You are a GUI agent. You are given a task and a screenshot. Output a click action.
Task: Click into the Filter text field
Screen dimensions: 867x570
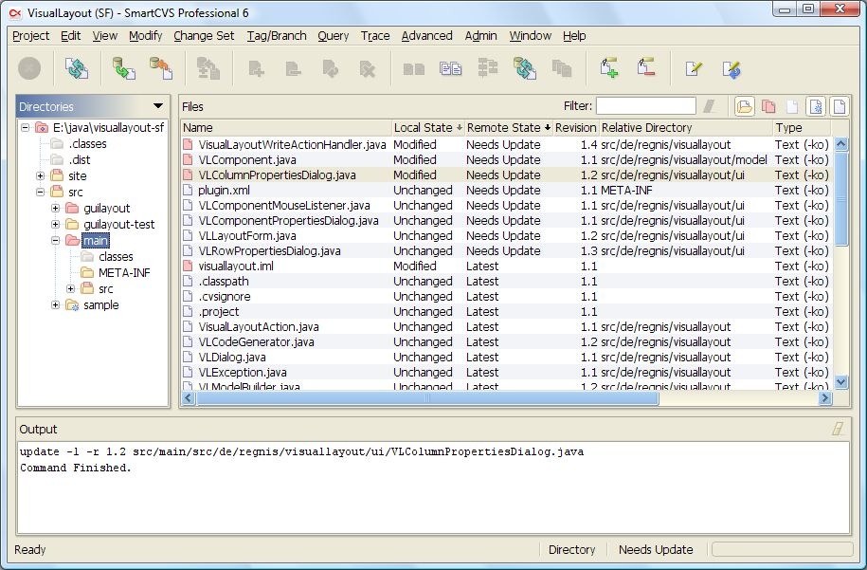click(645, 106)
